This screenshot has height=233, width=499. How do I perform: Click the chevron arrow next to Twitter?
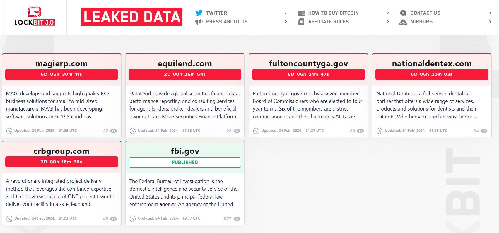coord(286,13)
